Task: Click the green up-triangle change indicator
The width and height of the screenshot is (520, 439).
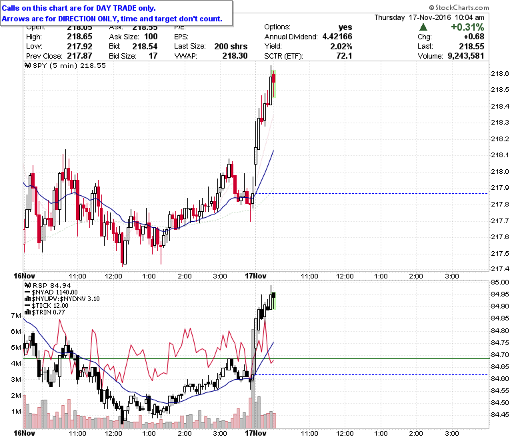Action: click(423, 27)
